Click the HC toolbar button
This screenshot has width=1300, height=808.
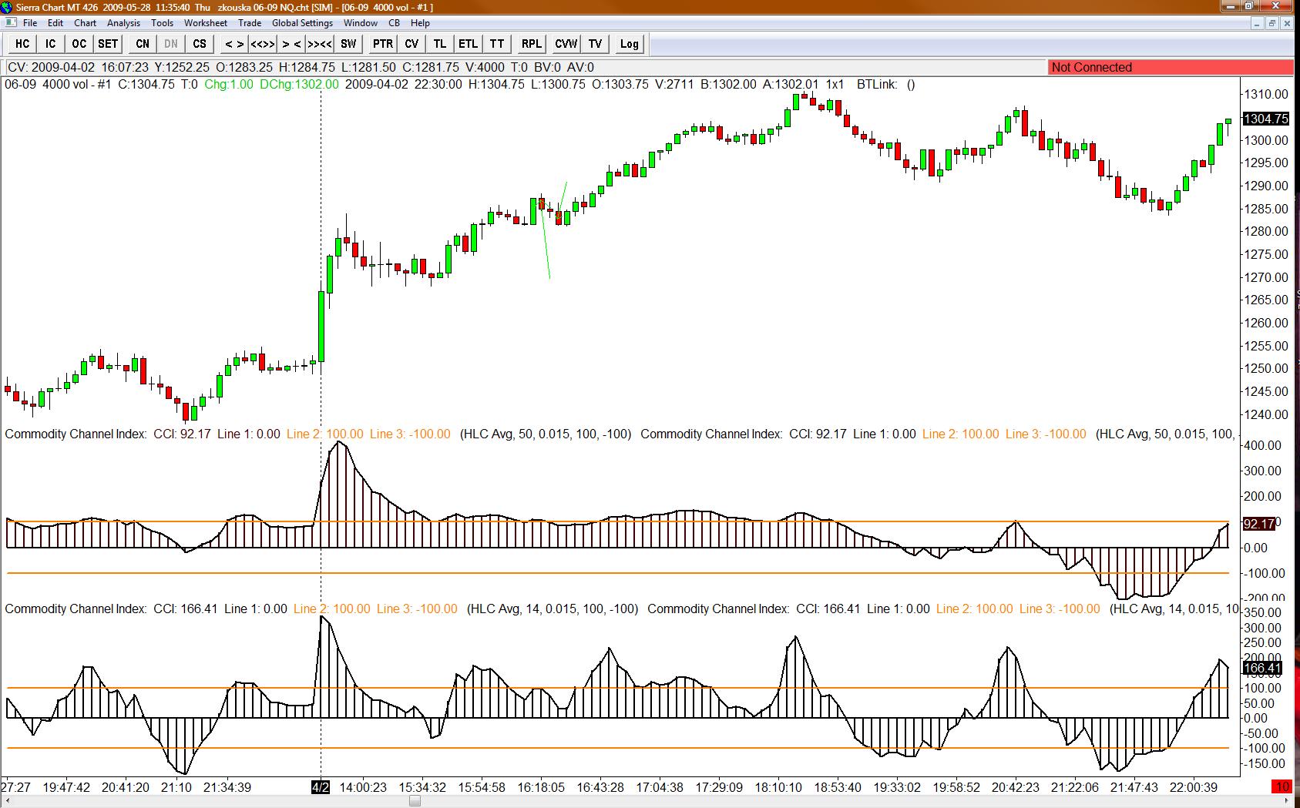22,44
